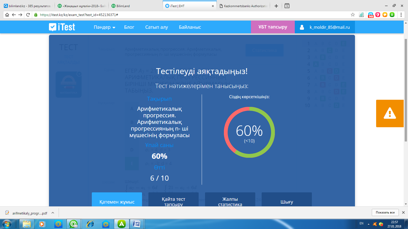Open the Байланыс menu item
408x229 pixels.
[x=190, y=27]
